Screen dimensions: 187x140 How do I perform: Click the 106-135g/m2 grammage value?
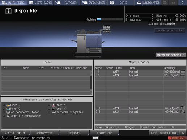[172, 71]
